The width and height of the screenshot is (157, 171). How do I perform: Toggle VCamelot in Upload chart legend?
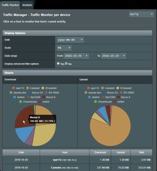click(124, 88)
